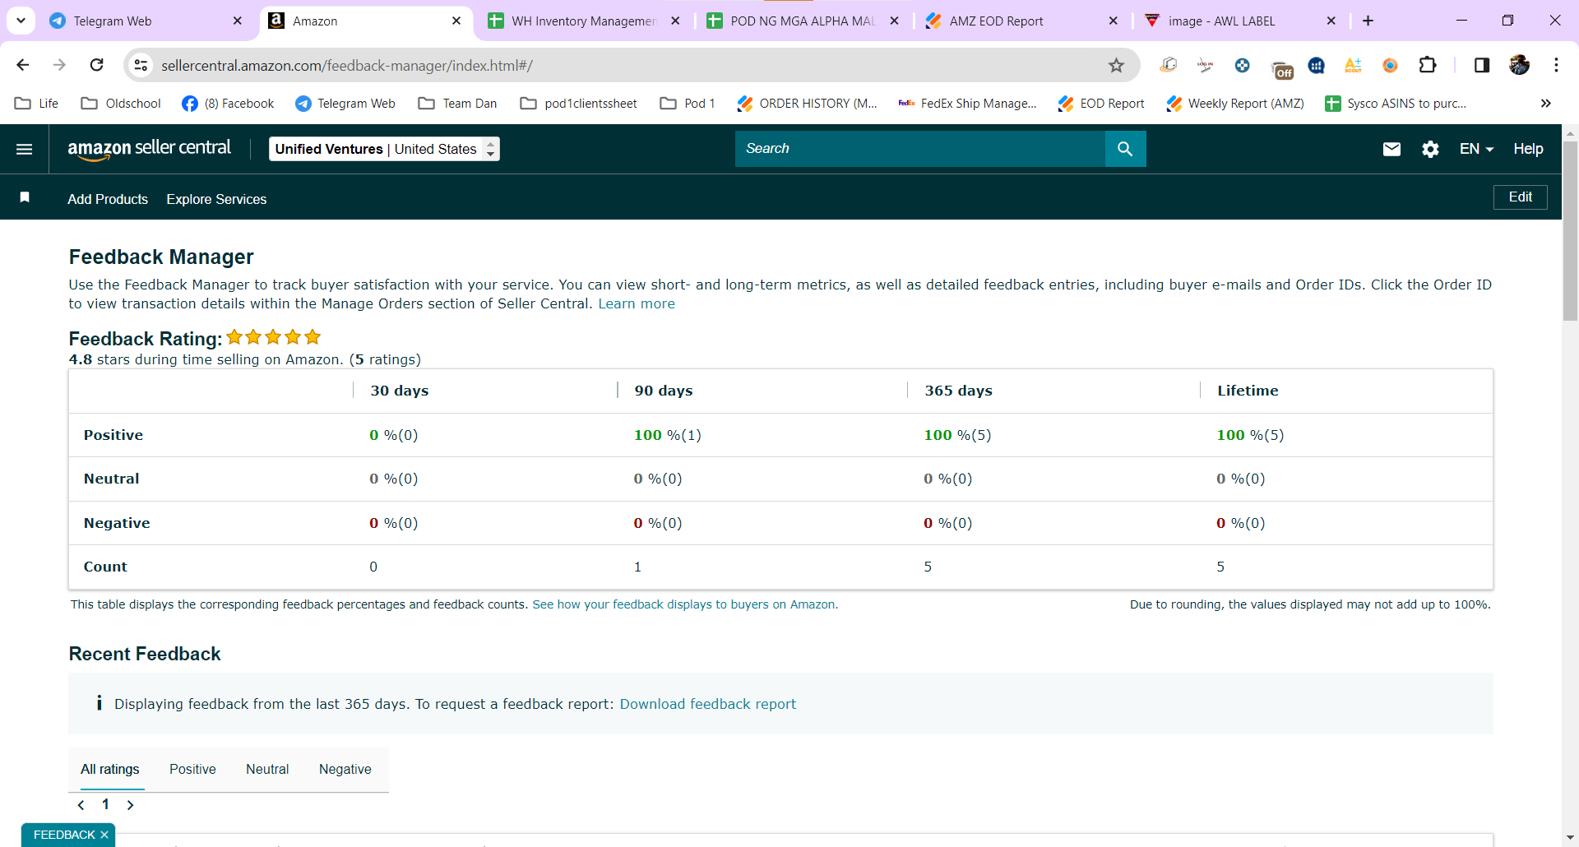Select the Negative ratings tab
This screenshot has width=1579, height=847.
(x=345, y=769)
